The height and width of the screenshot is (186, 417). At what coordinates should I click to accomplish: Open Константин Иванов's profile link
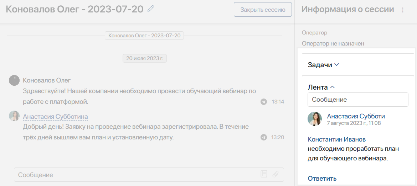[x=336, y=139]
